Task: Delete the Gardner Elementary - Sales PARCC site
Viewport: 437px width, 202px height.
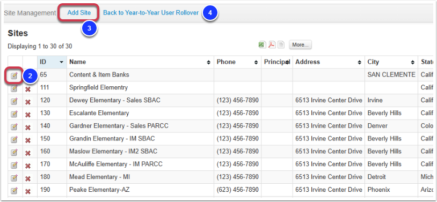Action: click(28, 128)
